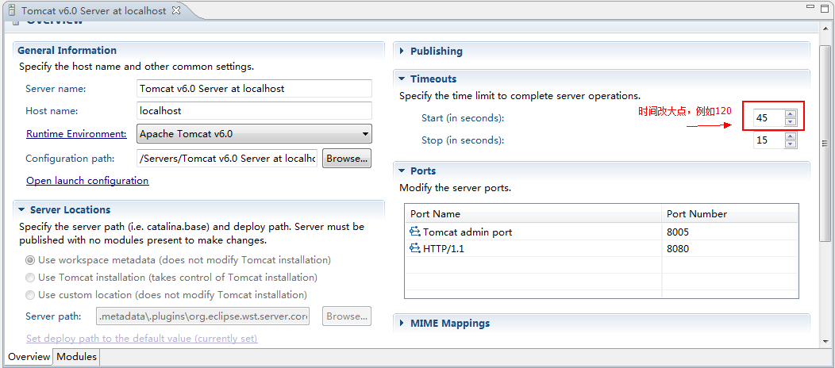
Task: Minimize the editor area
Action: point(810,7)
